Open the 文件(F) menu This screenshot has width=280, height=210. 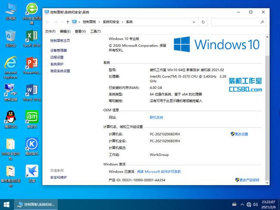50,31
